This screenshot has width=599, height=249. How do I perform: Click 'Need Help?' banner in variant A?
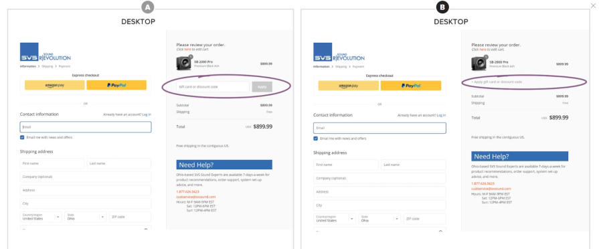[x=224, y=165]
